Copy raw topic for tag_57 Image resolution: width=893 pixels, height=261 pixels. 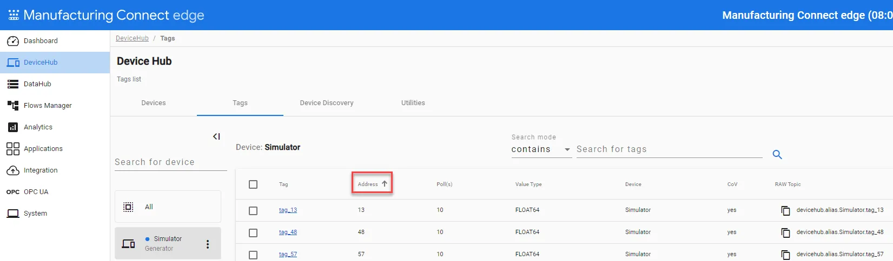click(785, 255)
